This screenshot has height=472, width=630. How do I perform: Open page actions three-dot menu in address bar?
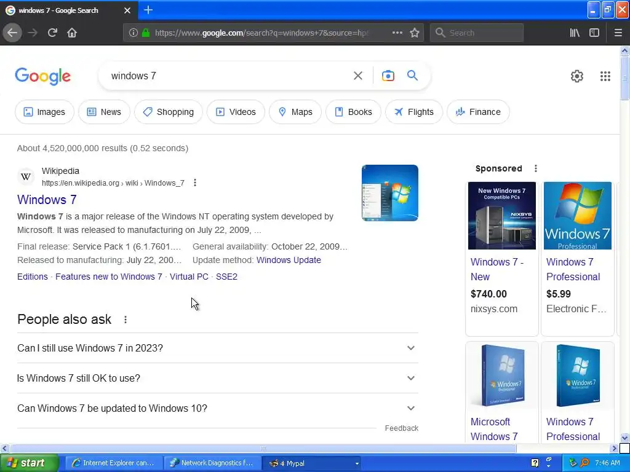coord(397,33)
